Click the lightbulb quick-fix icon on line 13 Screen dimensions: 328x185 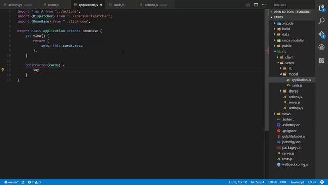coord(3,70)
